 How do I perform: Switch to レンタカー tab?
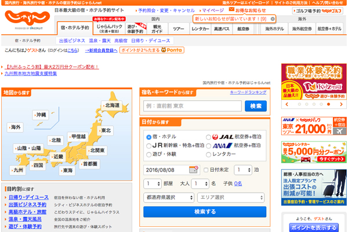(x=201, y=28)
